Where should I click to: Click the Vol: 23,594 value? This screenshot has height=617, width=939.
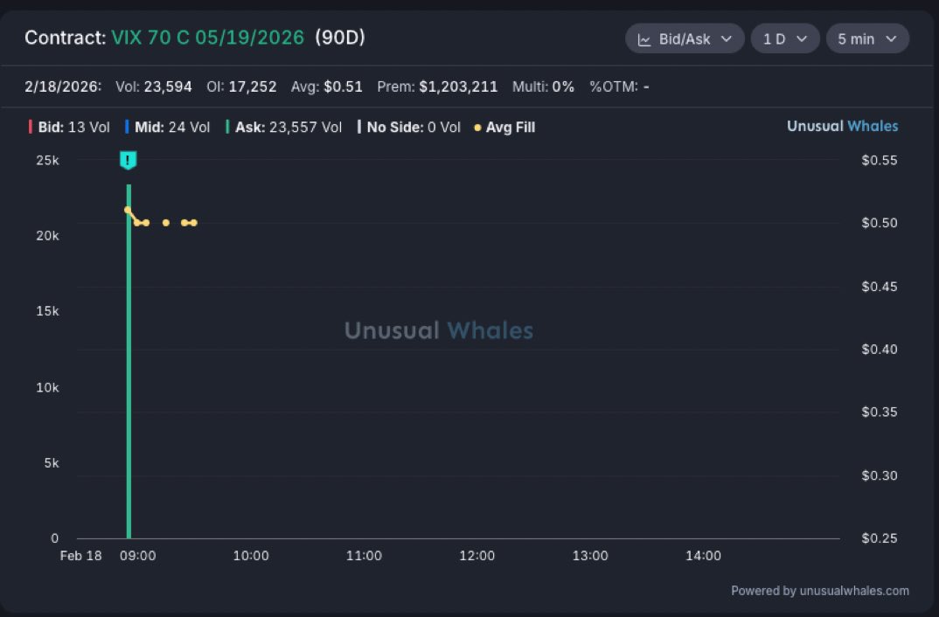click(x=153, y=87)
